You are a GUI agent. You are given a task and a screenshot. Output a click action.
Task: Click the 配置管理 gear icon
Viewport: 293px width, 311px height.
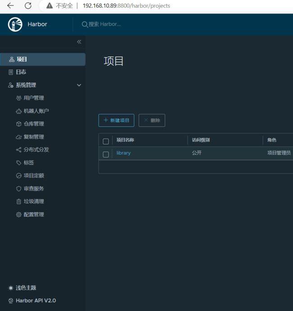(x=18, y=214)
